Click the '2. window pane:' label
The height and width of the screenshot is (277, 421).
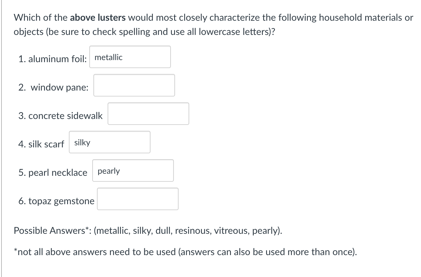pyautogui.click(x=54, y=87)
